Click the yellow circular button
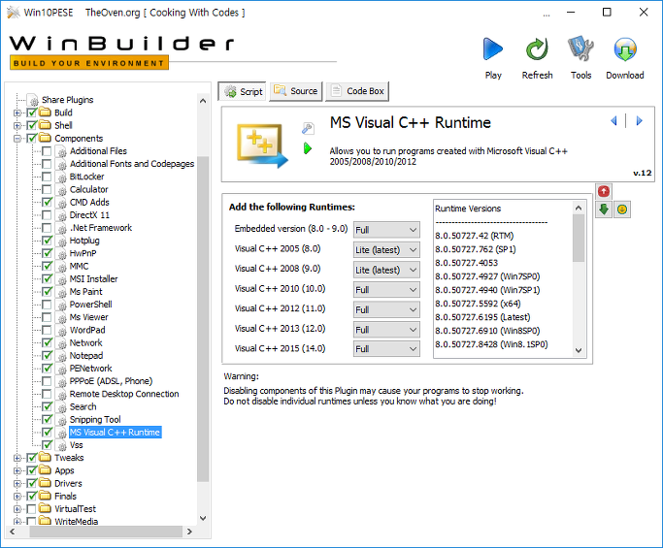The width and height of the screenshot is (663, 548). (x=622, y=210)
